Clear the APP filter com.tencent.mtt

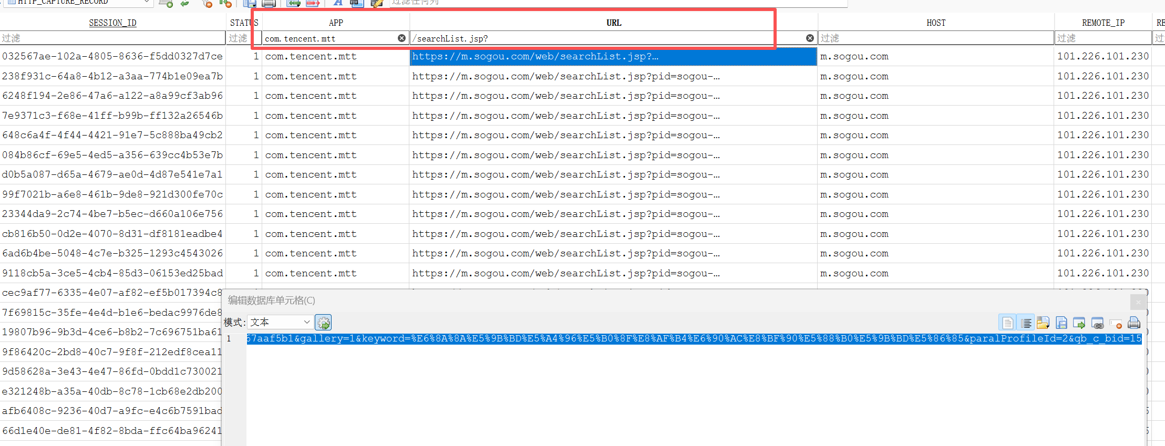401,38
